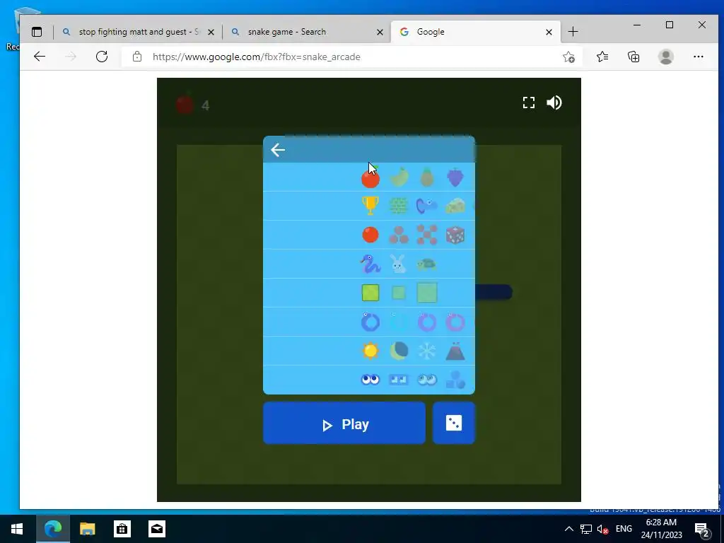724x543 pixels.
Task: Choose the pixel square eyes style
Action: [x=399, y=380]
